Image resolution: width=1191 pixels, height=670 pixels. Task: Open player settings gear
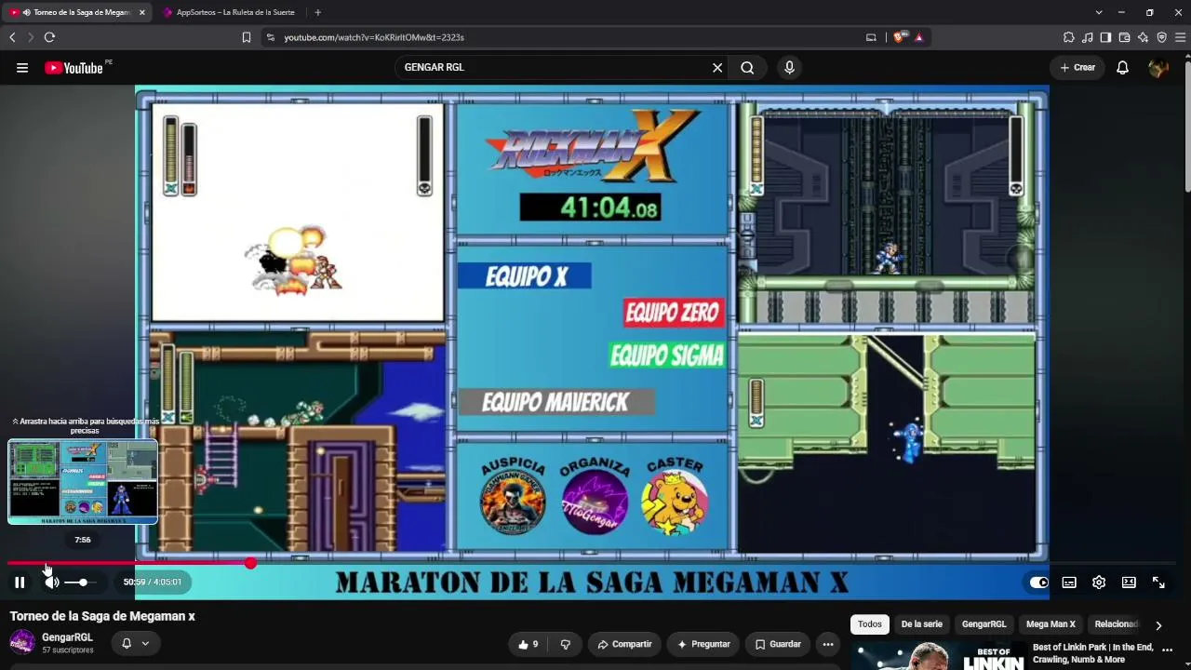[x=1099, y=583]
